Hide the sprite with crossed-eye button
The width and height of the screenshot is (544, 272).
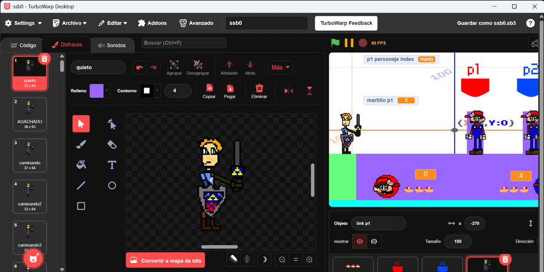click(374, 241)
